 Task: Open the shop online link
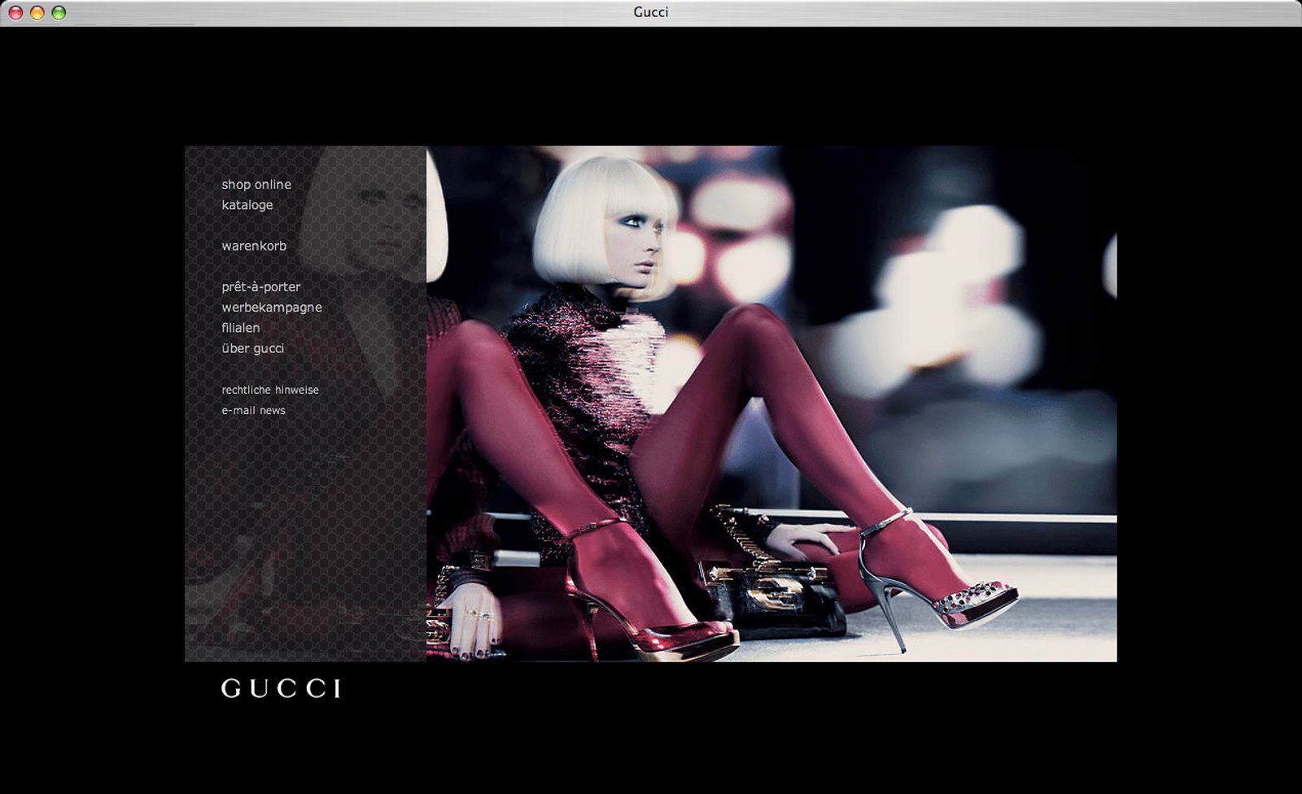(x=256, y=185)
